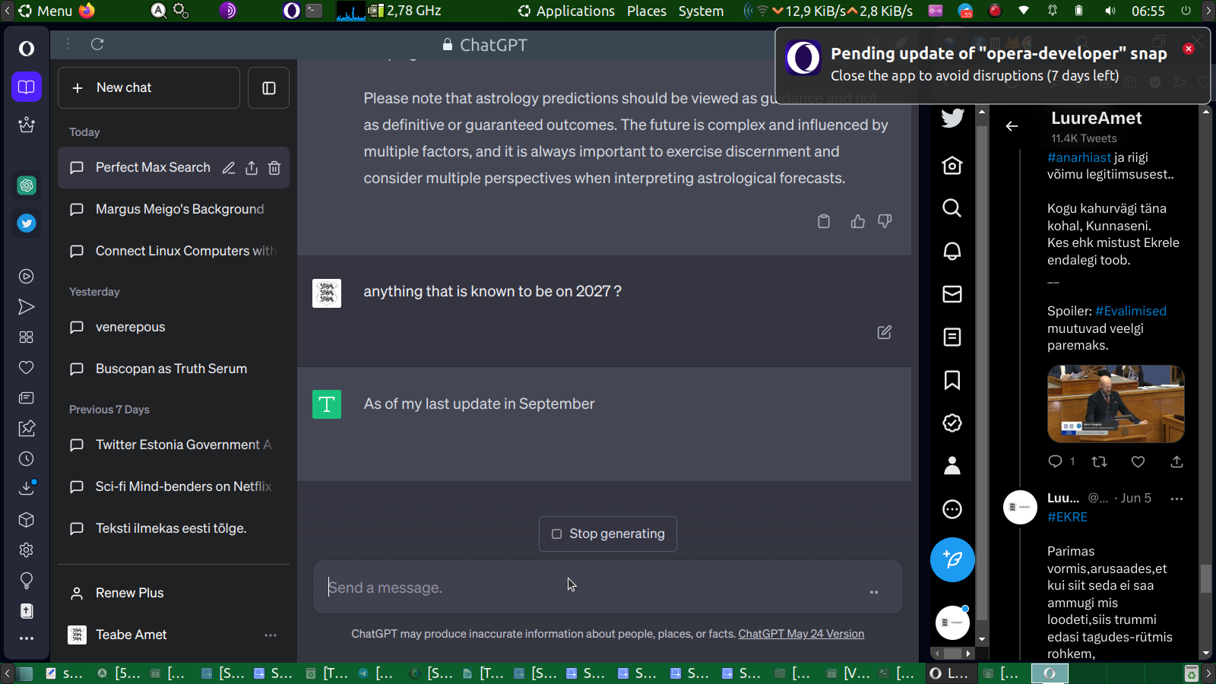This screenshot has height=684, width=1216.
Task: Open Twitter profile icon
Action: point(952,466)
